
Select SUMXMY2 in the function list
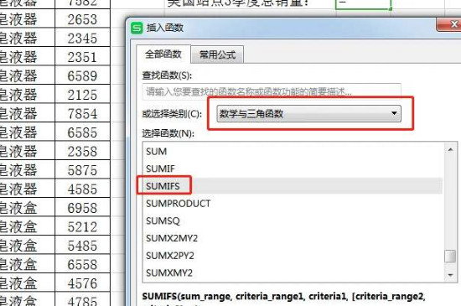click(293, 272)
